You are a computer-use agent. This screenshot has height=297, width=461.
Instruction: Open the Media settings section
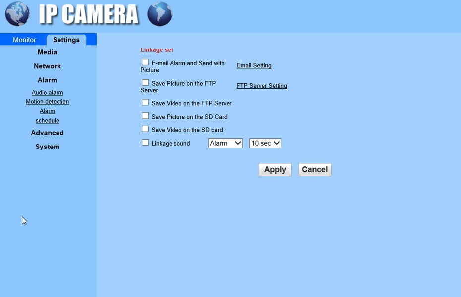point(47,52)
